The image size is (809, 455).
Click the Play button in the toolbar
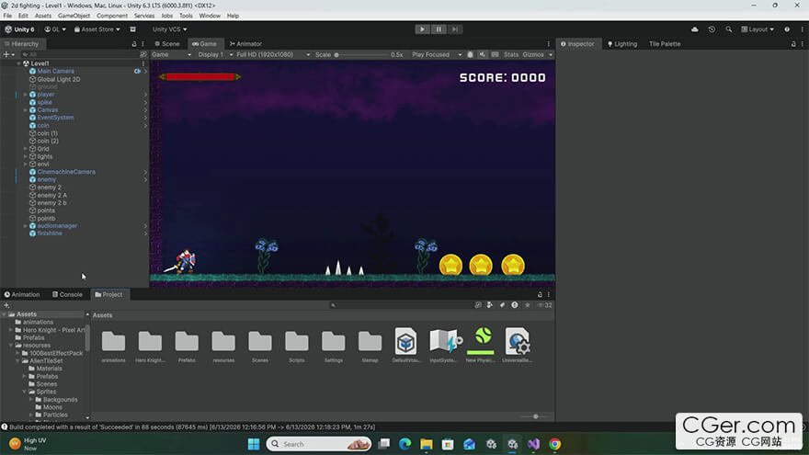coord(422,29)
